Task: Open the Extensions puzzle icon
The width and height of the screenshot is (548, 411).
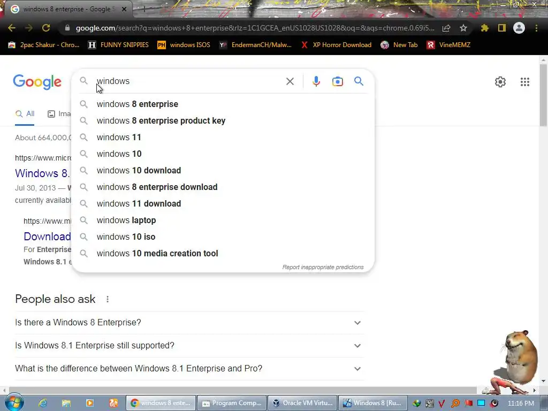Action: point(485,28)
